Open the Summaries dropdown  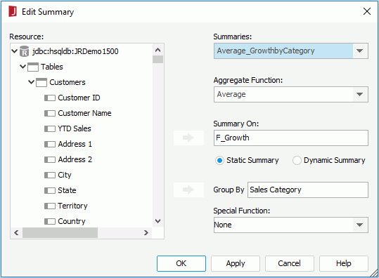click(x=360, y=51)
